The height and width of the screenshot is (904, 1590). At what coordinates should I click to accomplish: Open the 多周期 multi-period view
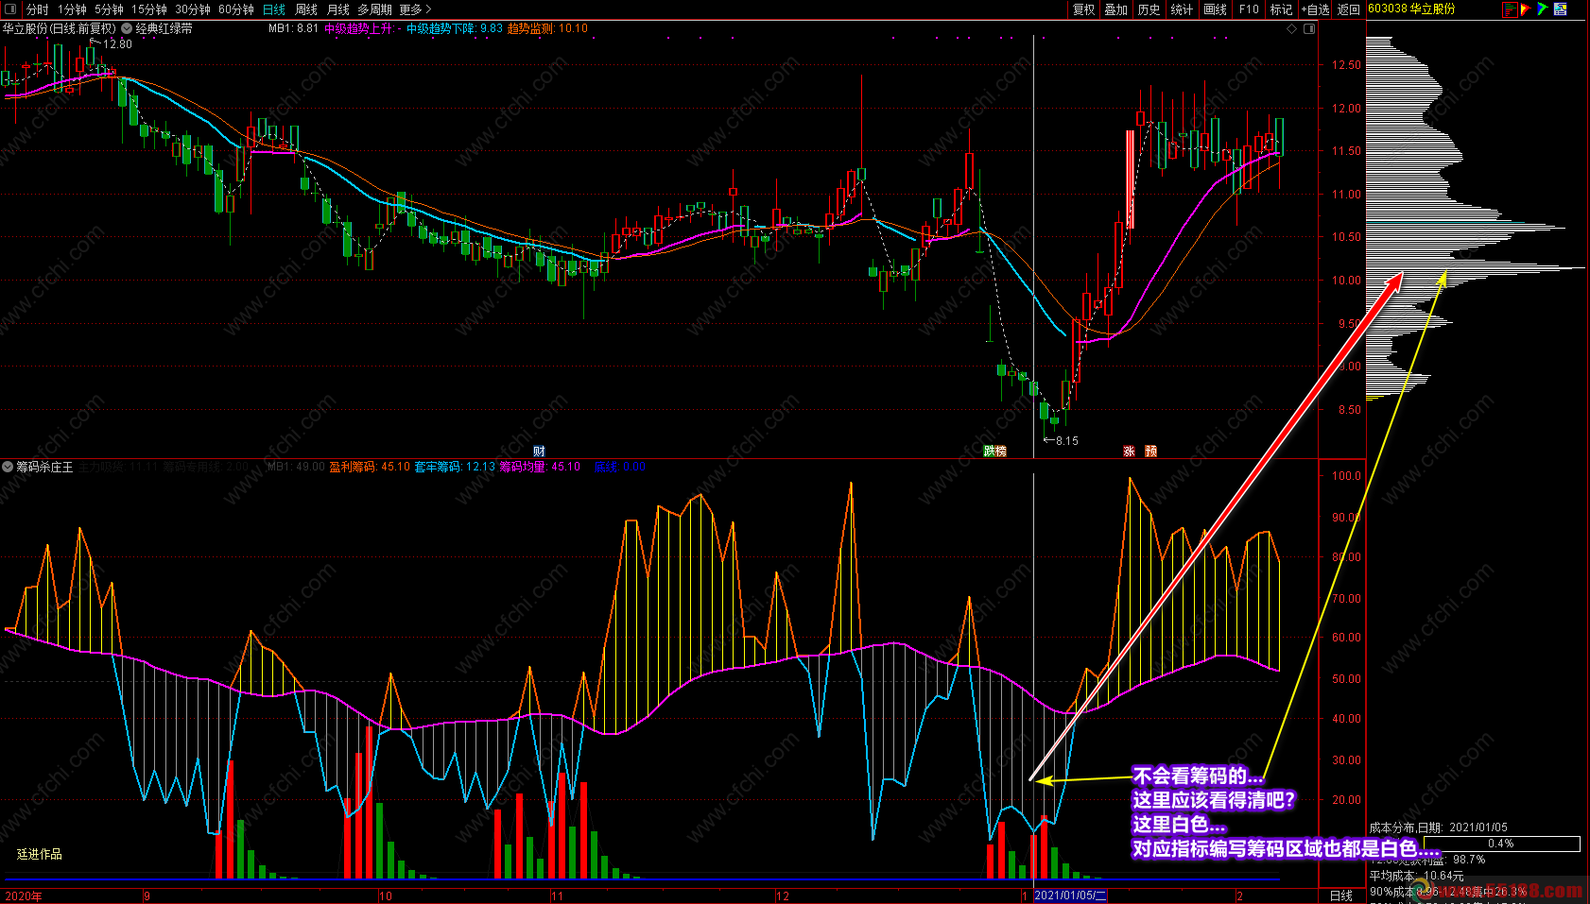pyautogui.click(x=374, y=9)
